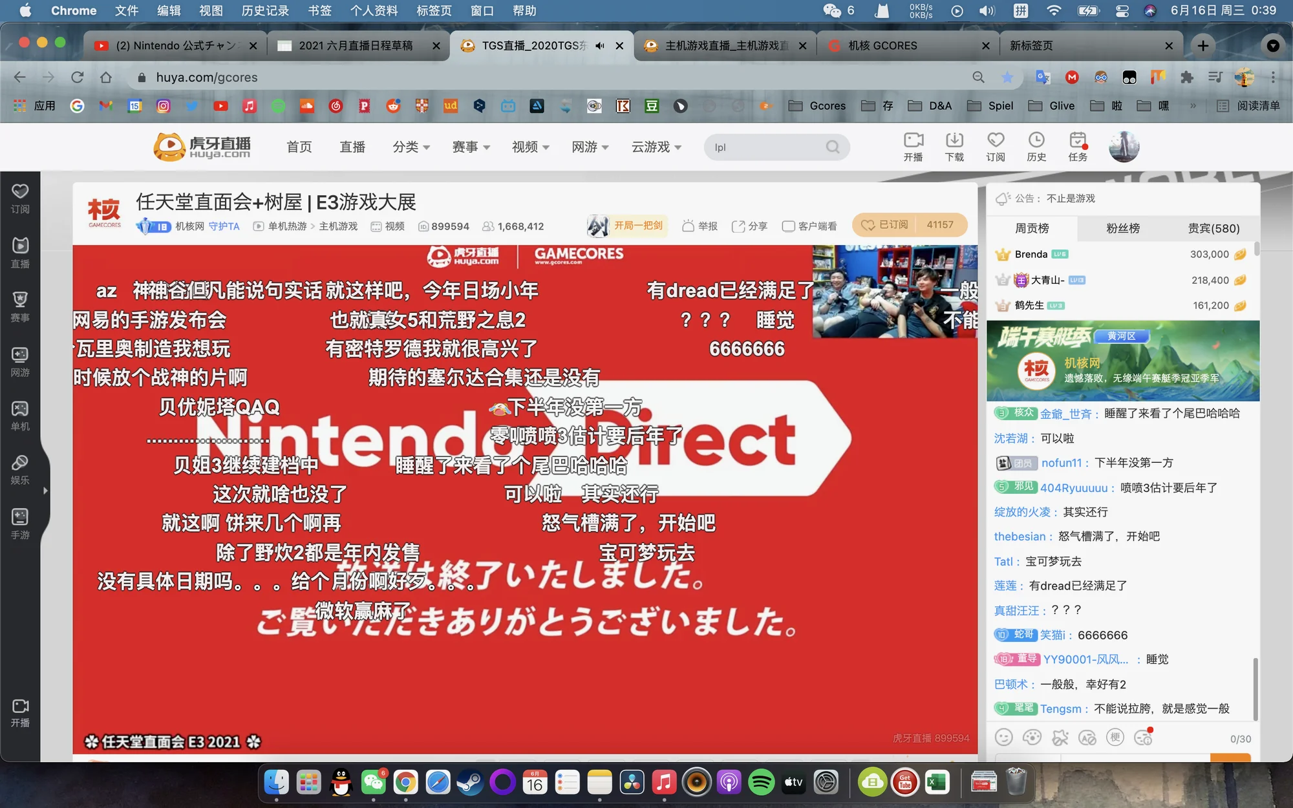Open 娱乐 in the left sidebar

point(20,469)
